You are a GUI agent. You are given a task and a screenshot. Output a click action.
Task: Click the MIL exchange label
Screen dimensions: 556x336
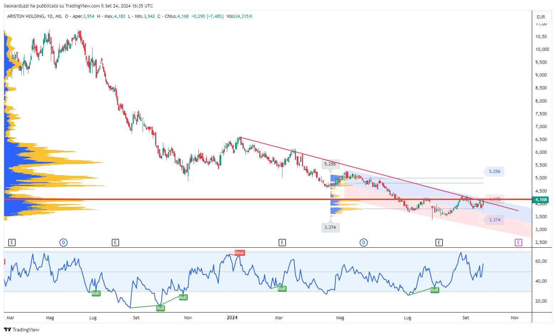pyautogui.click(x=59, y=16)
